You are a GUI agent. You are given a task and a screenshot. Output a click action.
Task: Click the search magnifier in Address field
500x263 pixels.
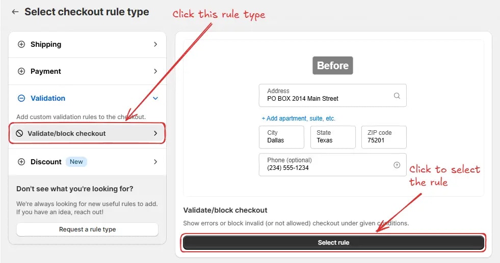click(397, 96)
